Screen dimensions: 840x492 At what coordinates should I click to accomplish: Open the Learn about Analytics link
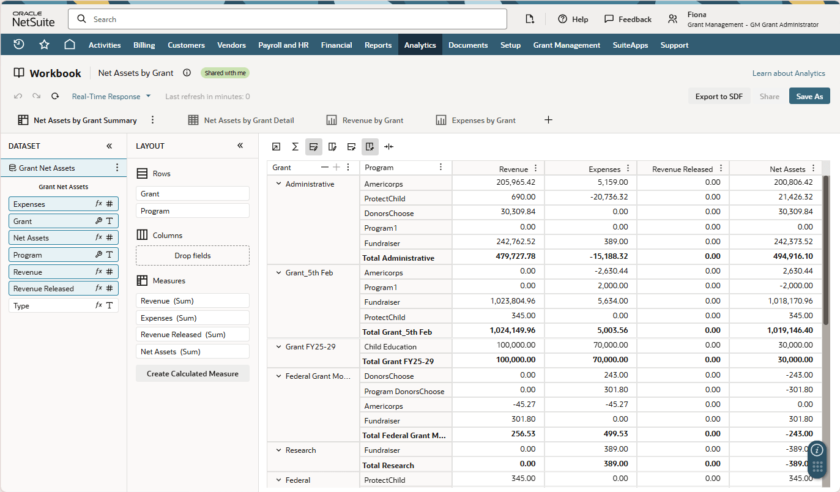(789, 73)
